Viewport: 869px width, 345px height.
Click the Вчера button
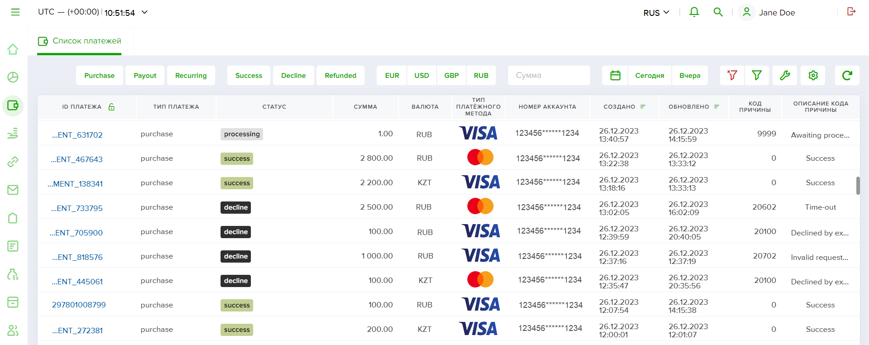[690, 75]
